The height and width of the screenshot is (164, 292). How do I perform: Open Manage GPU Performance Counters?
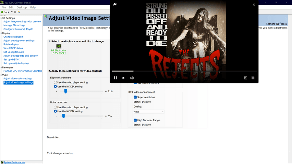pos(23,71)
